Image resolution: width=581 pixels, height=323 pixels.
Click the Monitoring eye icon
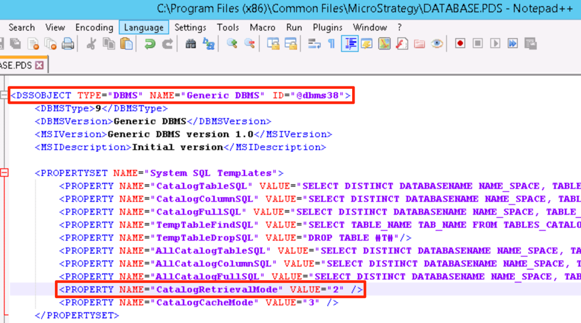click(x=437, y=44)
